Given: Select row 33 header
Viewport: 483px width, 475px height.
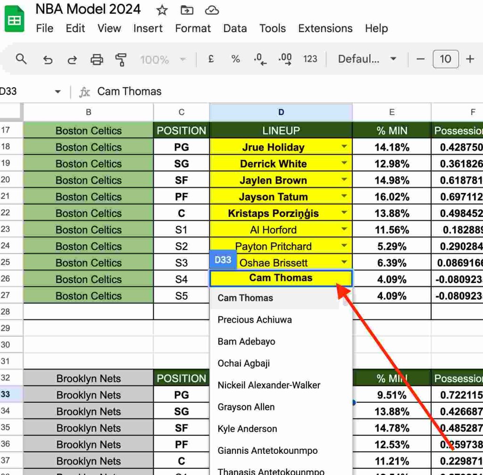Looking at the screenshot, I should [x=11, y=394].
